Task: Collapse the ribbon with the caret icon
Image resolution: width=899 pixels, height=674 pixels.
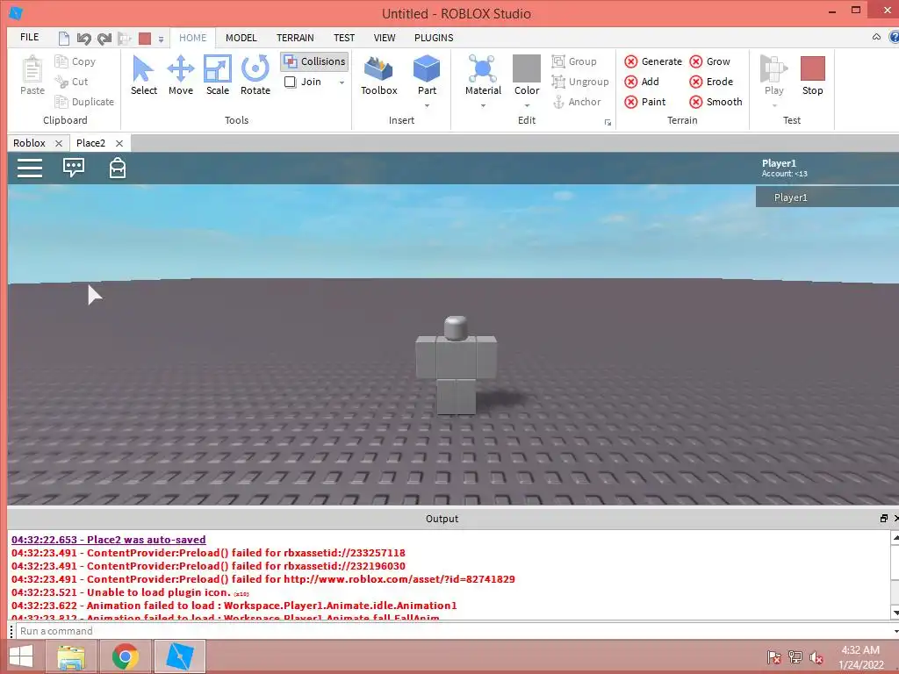Action: [876, 37]
